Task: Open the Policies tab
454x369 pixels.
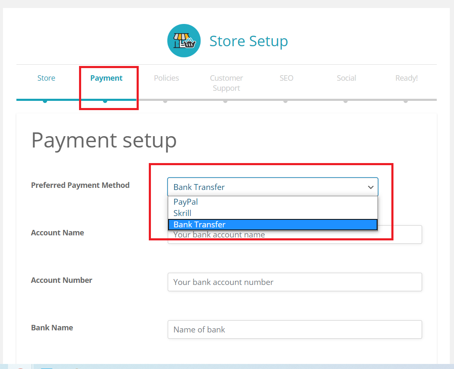Action: (166, 78)
